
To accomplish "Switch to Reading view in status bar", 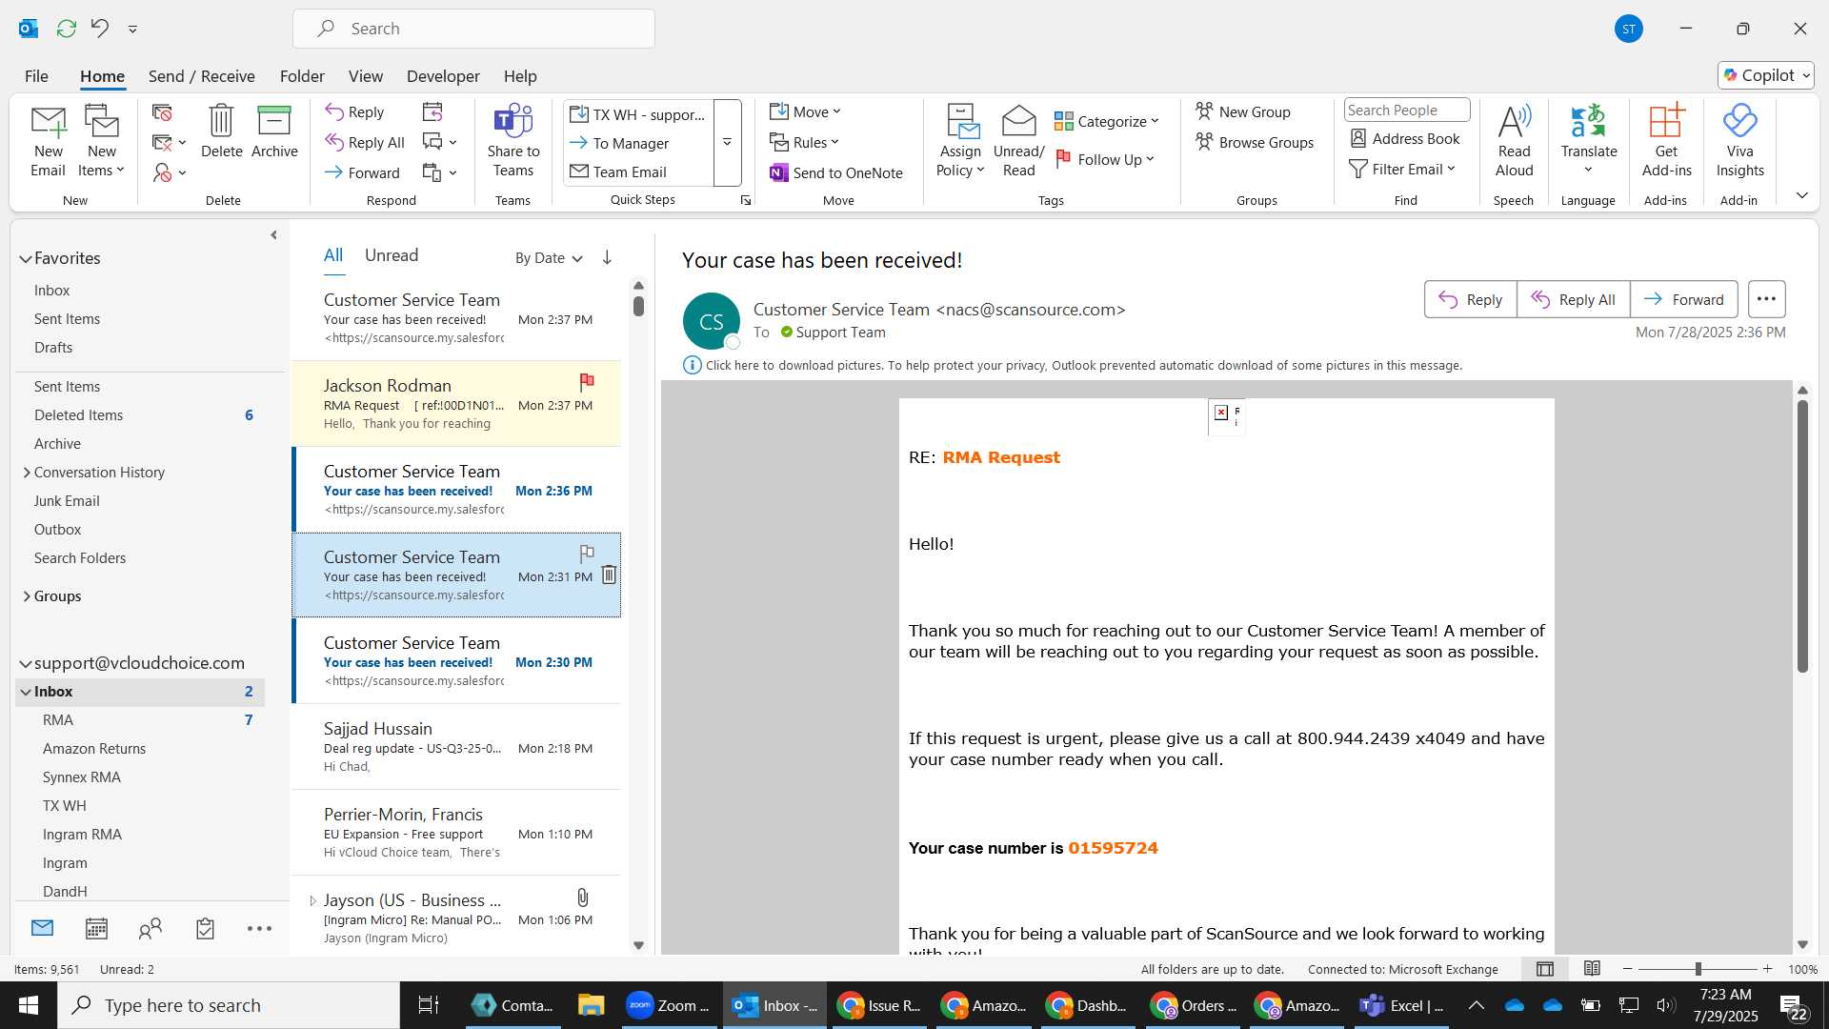I will pyautogui.click(x=1592, y=969).
